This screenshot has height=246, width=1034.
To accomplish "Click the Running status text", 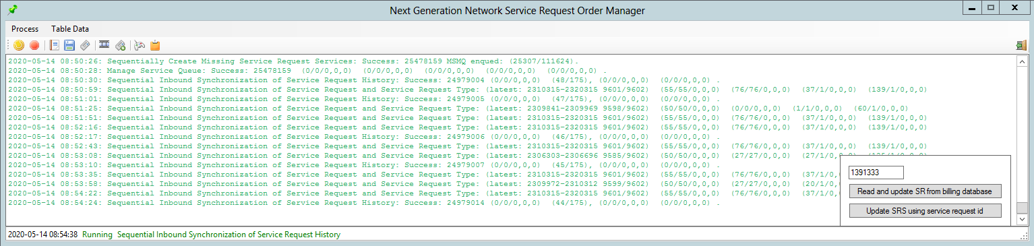I will click(x=97, y=235).
